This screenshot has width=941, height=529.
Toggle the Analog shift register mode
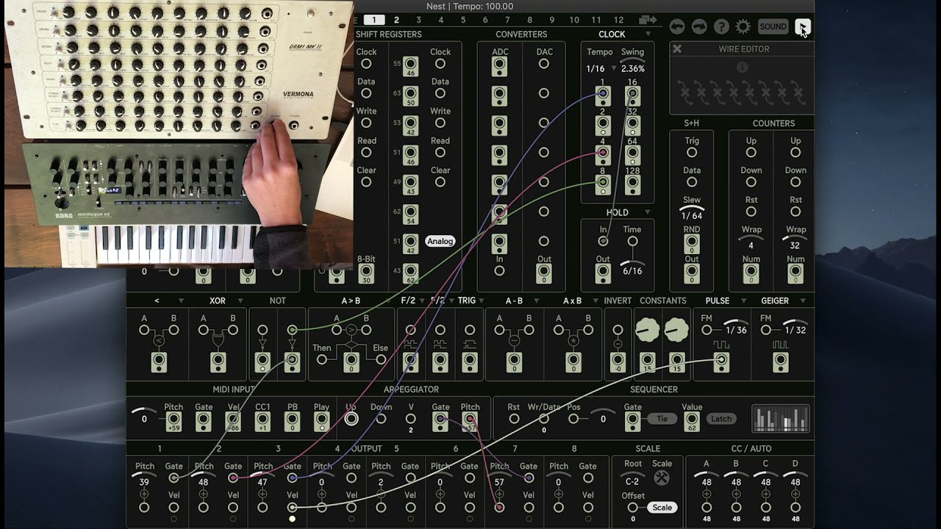440,241
